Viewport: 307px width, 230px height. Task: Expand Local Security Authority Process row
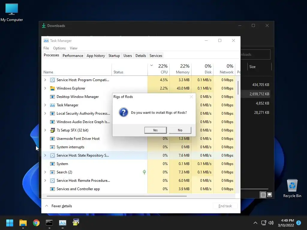(45, 114)
